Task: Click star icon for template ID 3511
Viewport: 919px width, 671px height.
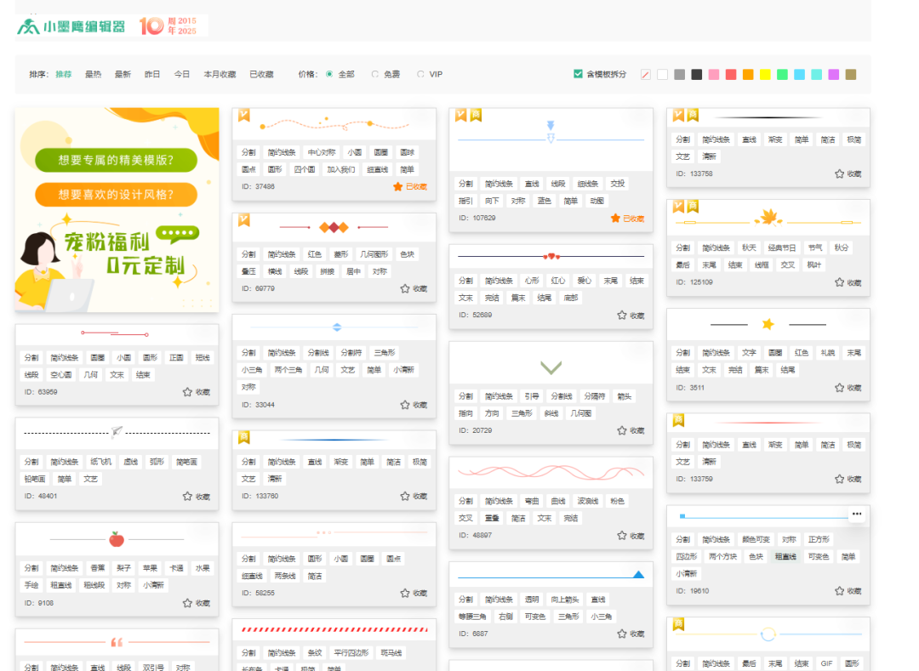Action: (839, 388)
